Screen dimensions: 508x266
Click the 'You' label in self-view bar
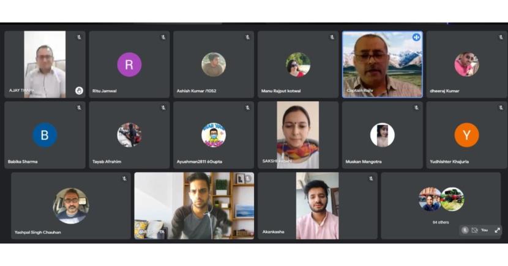(484, 230)
